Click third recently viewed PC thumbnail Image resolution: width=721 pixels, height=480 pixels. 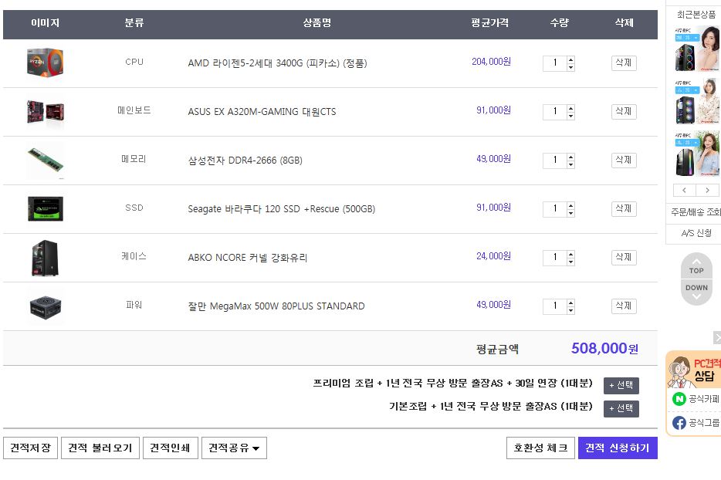point(696,154)
